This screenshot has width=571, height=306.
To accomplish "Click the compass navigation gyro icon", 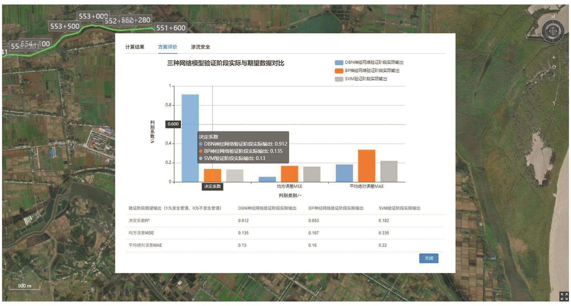I will (x=553, y=31).
